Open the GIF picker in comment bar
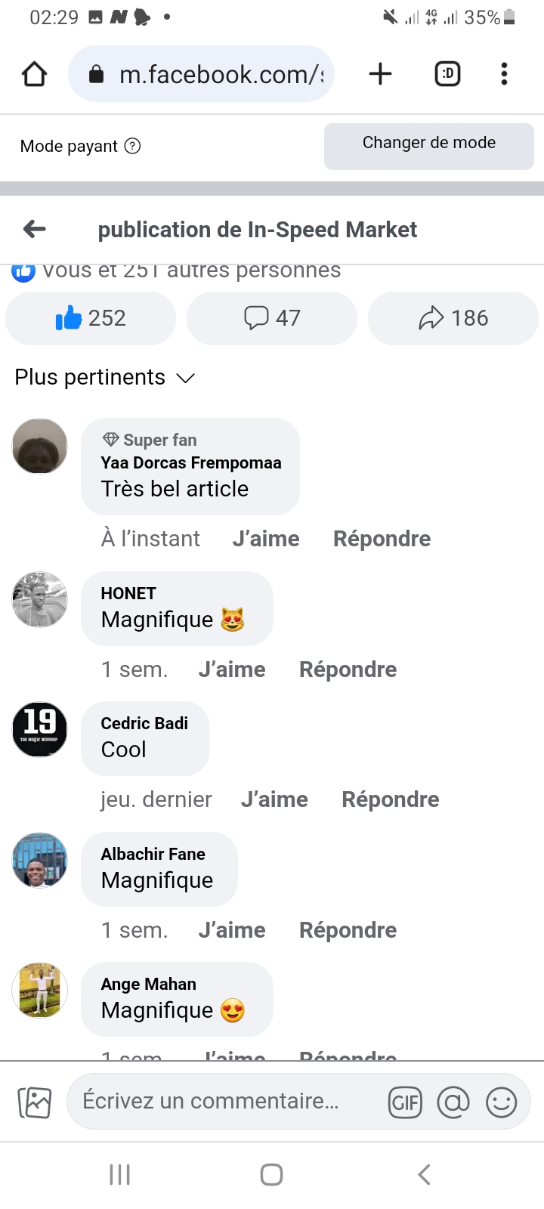The width and height of the screenshot is (544, 1209). (405, 1102)
